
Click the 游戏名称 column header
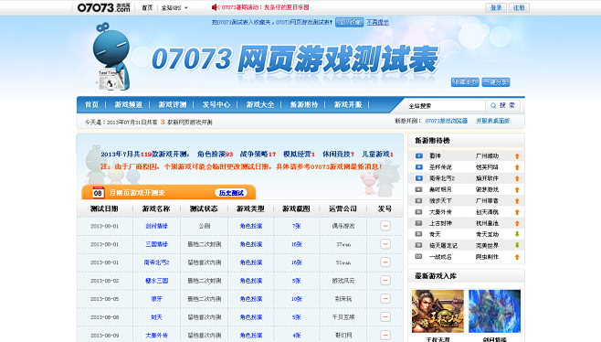pyautogui.click(x=156, y=208)
